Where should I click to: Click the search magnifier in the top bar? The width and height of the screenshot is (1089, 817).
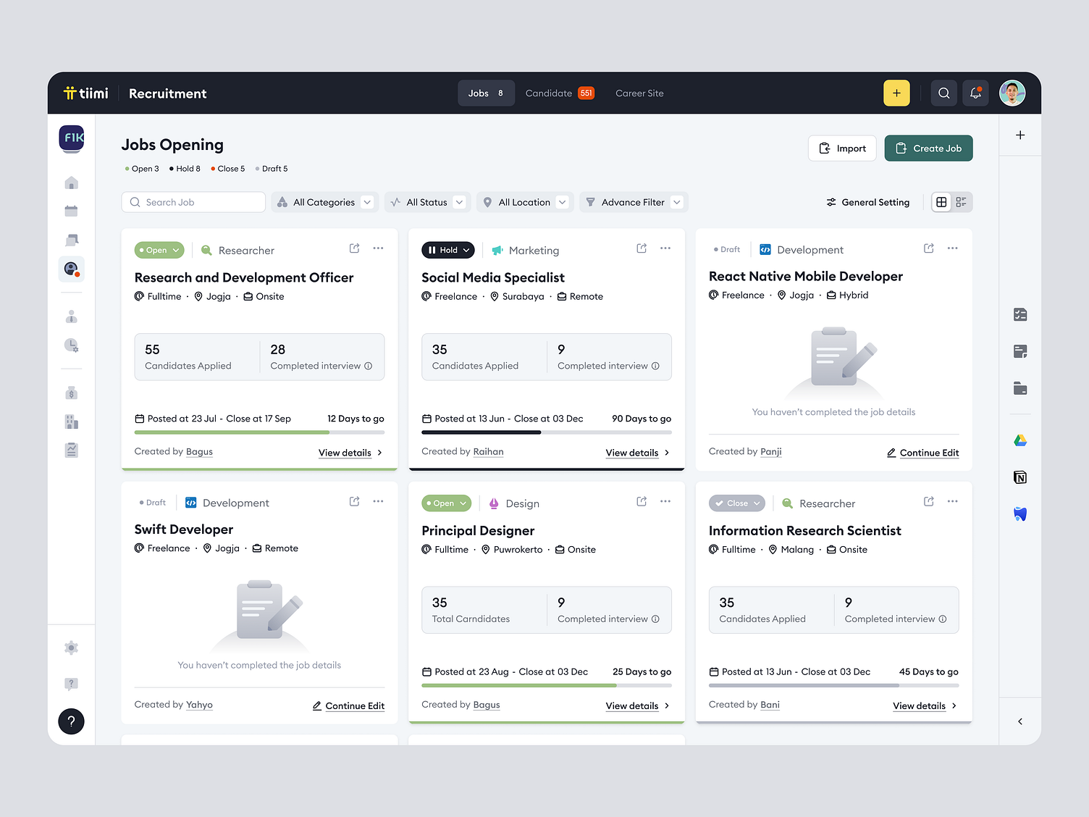(943, 93)
